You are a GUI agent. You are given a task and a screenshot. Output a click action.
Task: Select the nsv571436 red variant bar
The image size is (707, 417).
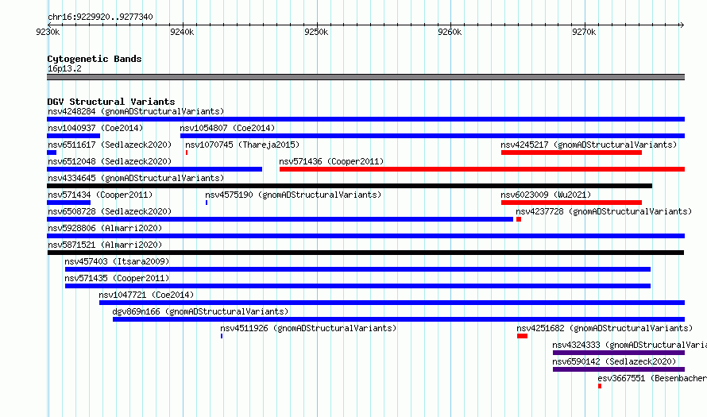tap(482, 169)
